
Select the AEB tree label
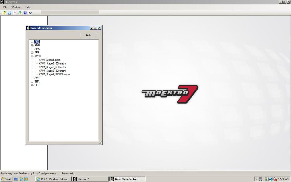coord(37,42)
